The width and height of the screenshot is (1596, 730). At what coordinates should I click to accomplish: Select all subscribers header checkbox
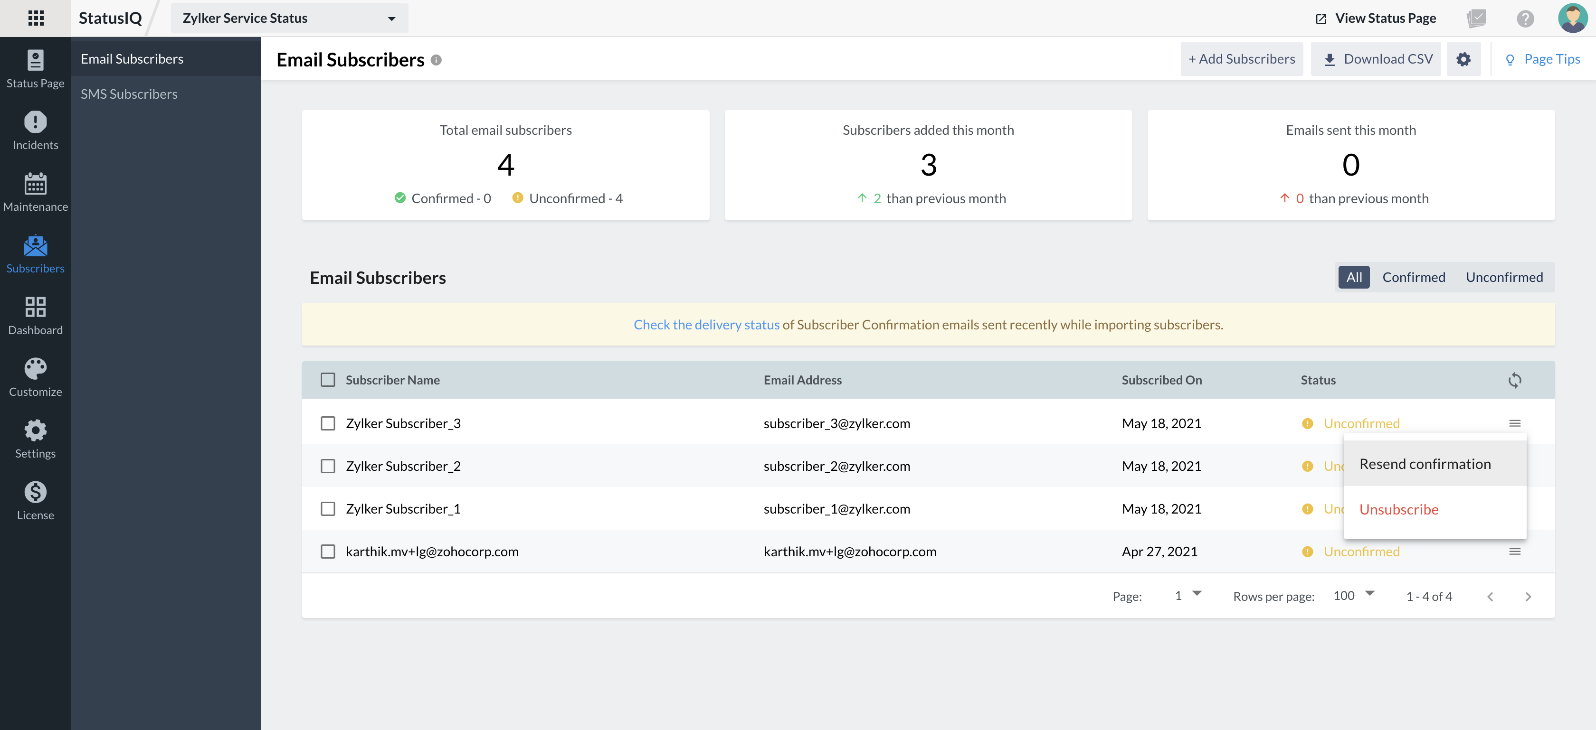(x=328, y=380)
